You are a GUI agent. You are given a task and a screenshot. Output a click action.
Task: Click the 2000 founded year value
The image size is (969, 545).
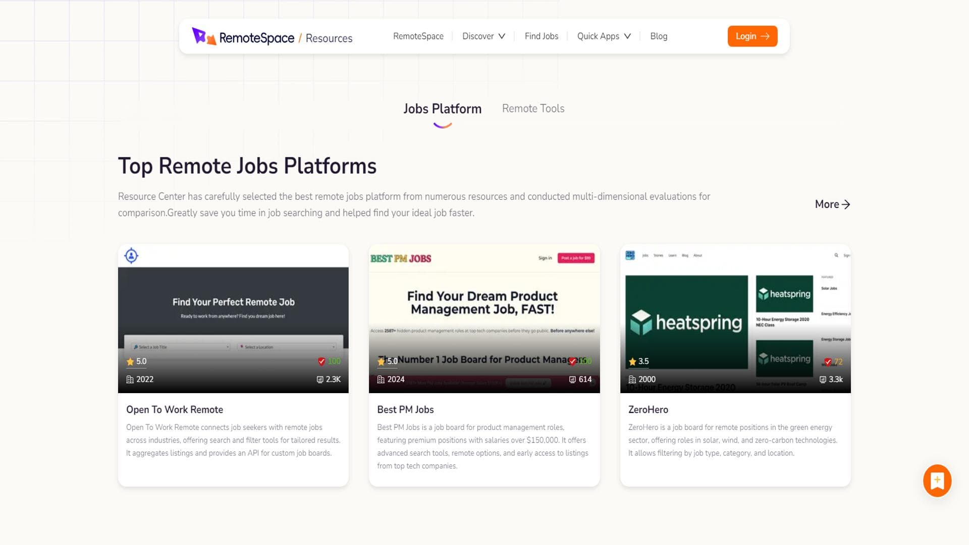pos(647,379)
